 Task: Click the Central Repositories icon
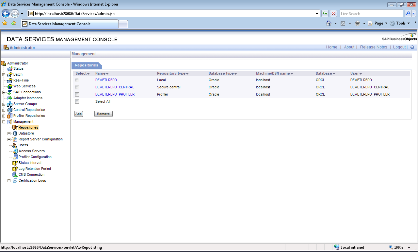tap(10, 110)
